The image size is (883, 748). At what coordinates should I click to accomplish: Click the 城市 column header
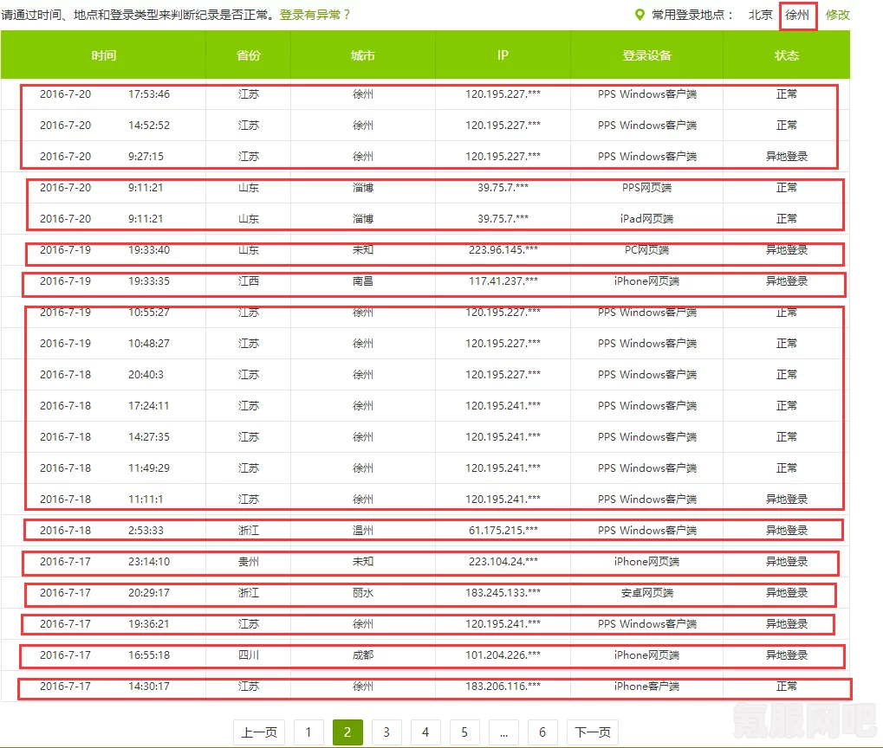[x=363, y=55]
